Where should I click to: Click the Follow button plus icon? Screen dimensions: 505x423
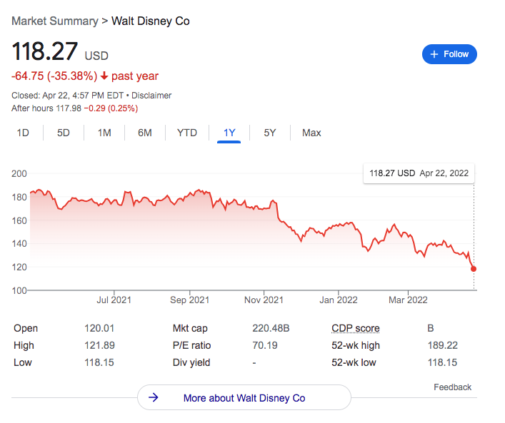pyautogui.click(x=434, y=54)
